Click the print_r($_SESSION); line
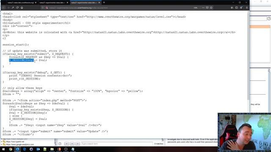The height and width of the screenshot is (152, 271). point(25,79)
